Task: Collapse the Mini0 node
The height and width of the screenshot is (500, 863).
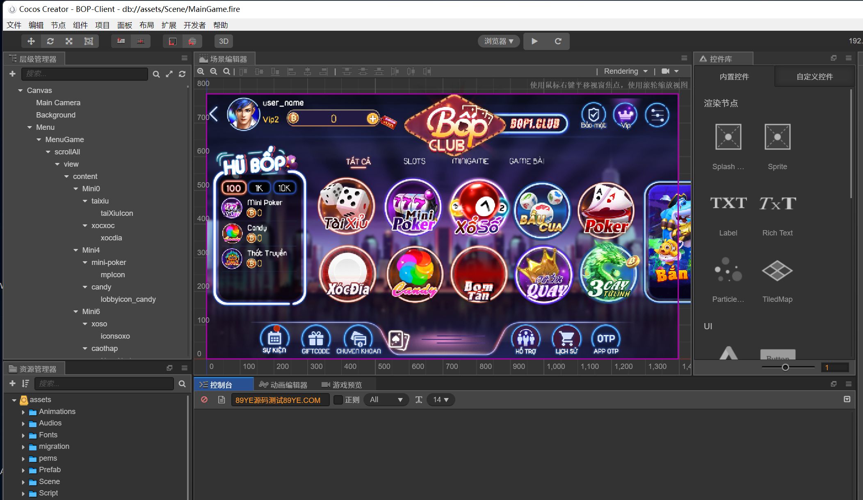Action: (75, 189)
